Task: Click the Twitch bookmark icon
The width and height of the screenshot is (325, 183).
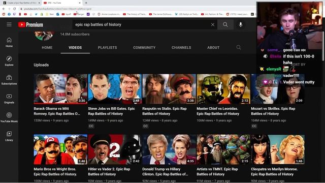Action: point(15,14)
